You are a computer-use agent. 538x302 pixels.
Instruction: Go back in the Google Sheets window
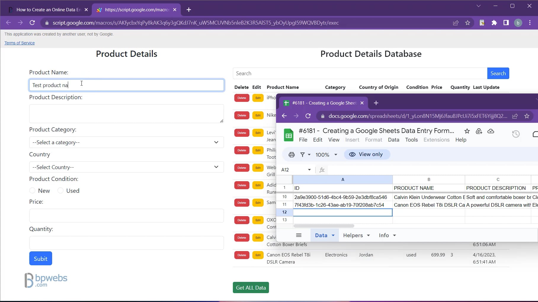click(x=284, y=116)
